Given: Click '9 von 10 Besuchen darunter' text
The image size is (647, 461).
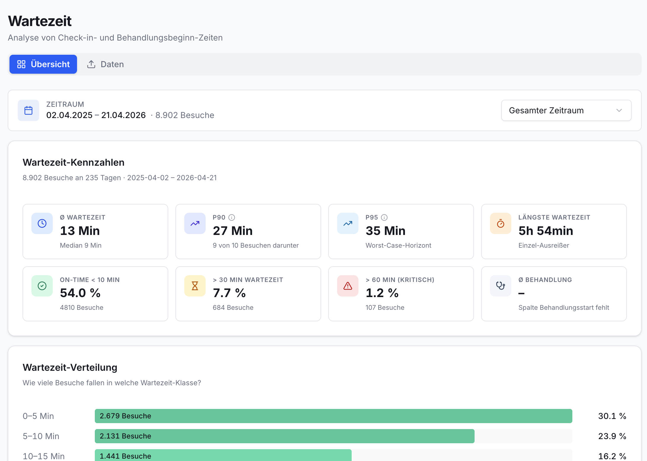Looking at the screenshot, I should (x=256, y=246).
